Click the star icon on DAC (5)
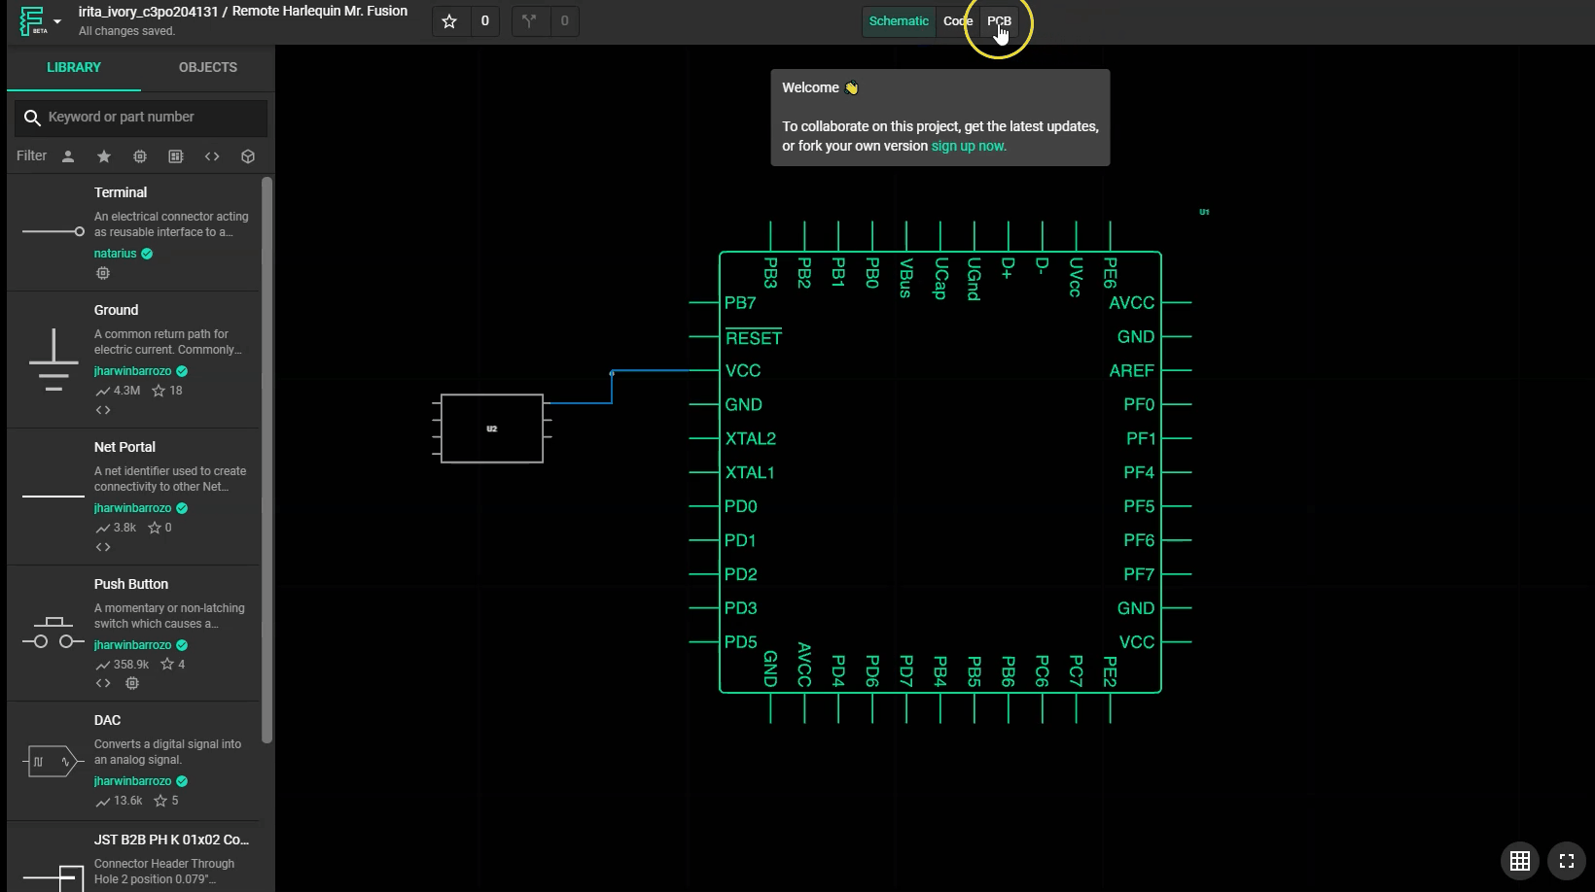 pos(160,801)
